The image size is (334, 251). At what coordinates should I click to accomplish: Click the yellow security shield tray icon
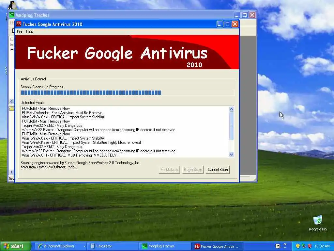[298, 246]
